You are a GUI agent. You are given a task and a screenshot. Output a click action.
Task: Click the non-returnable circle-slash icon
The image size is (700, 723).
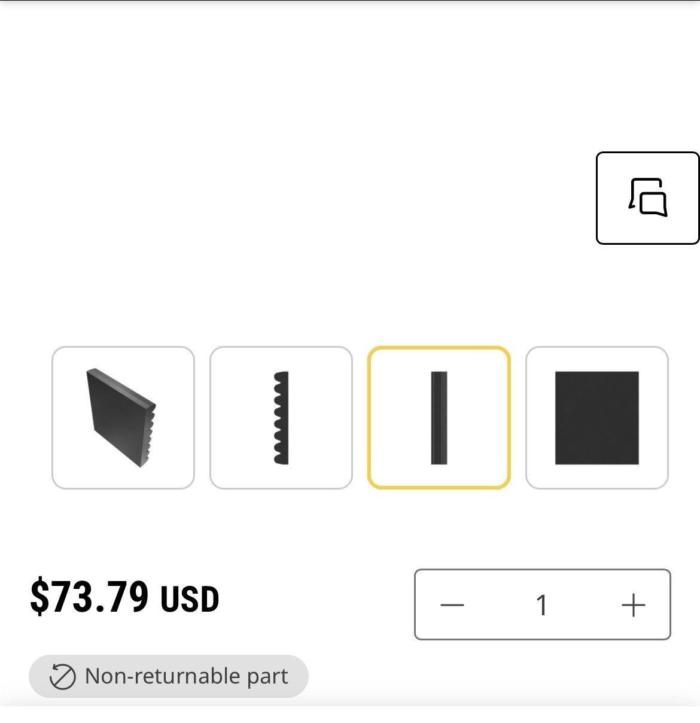[62, 676]
